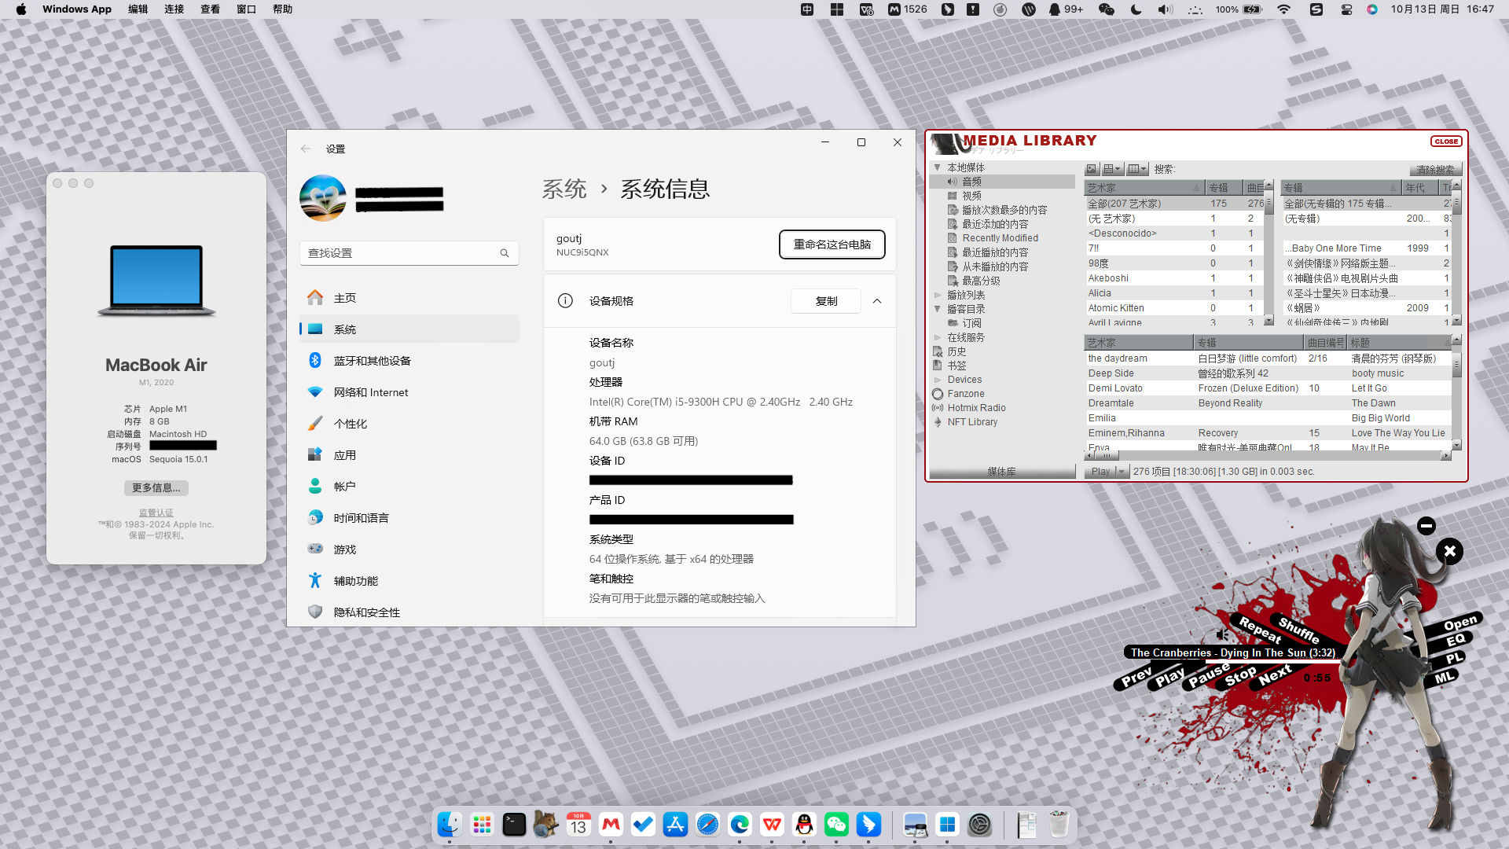
Task: Open the 编辑 menu in menu bar
Action: (138, 9)
